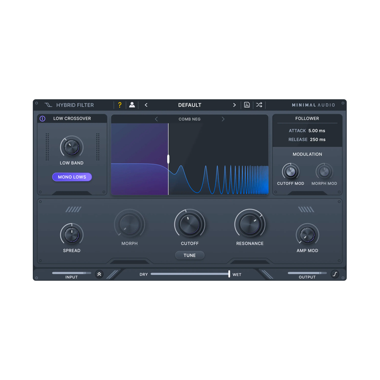Open the next preset with the right arrow
Image resolution: width=380 pixels, height=380 pixels.
click(234, 105)
